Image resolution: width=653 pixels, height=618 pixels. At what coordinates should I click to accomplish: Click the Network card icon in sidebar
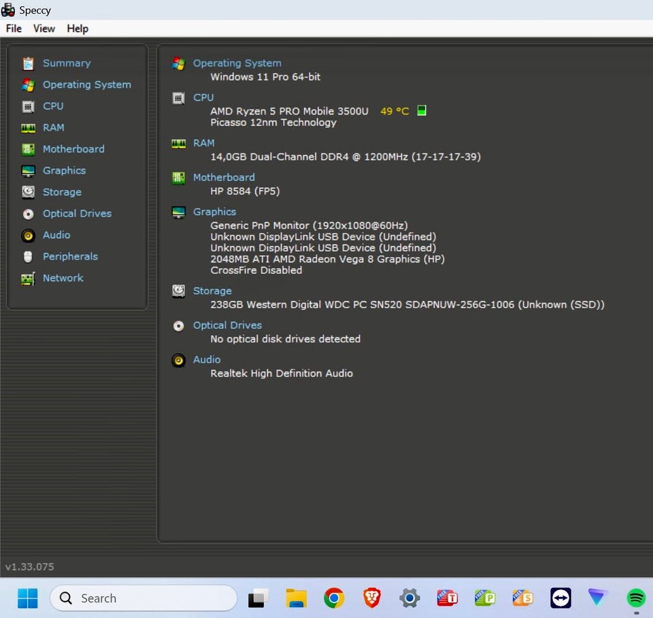coord(28,278)
